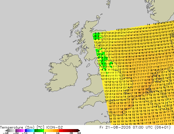Click the date 'Fr 21-08-2026' text
The image size is (174, 134).
tap(115, 127)
